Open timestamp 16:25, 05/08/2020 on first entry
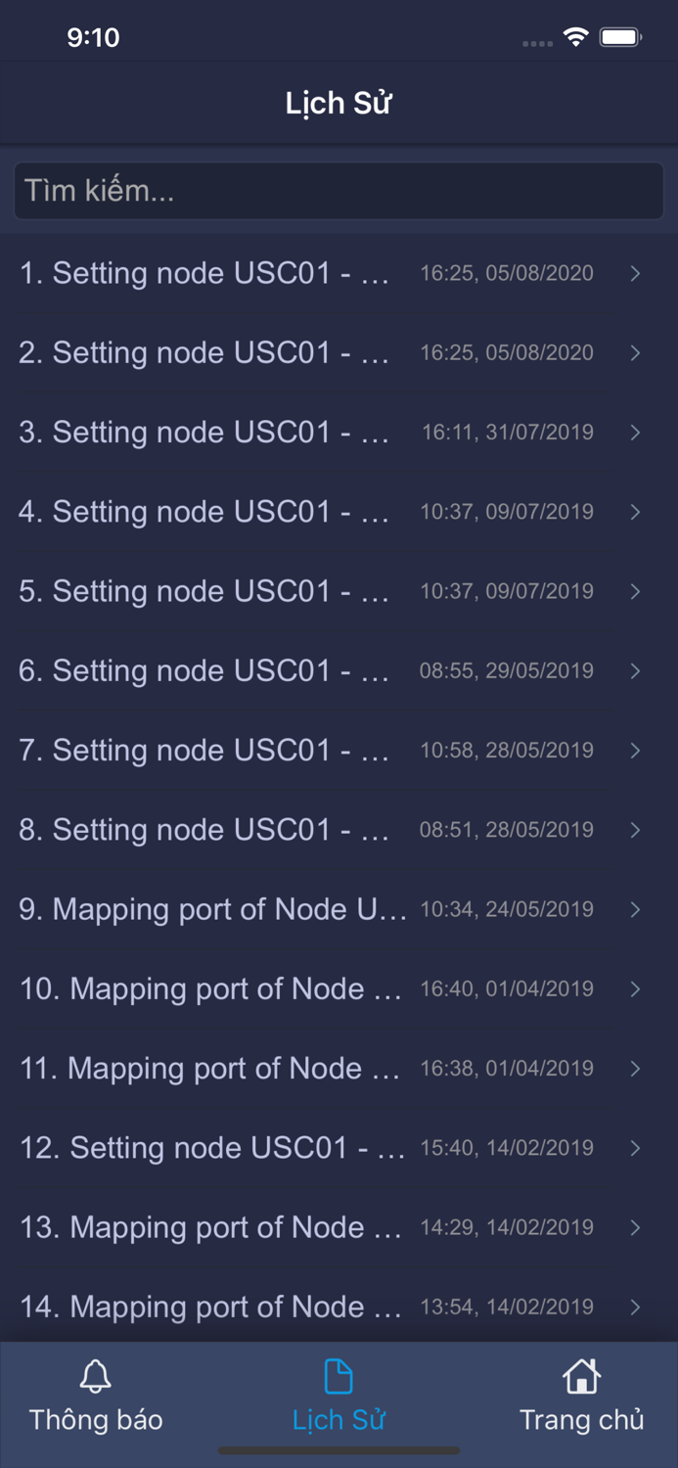The width and height of the screenshot is (678, 1468). click(x=506, y=273)
